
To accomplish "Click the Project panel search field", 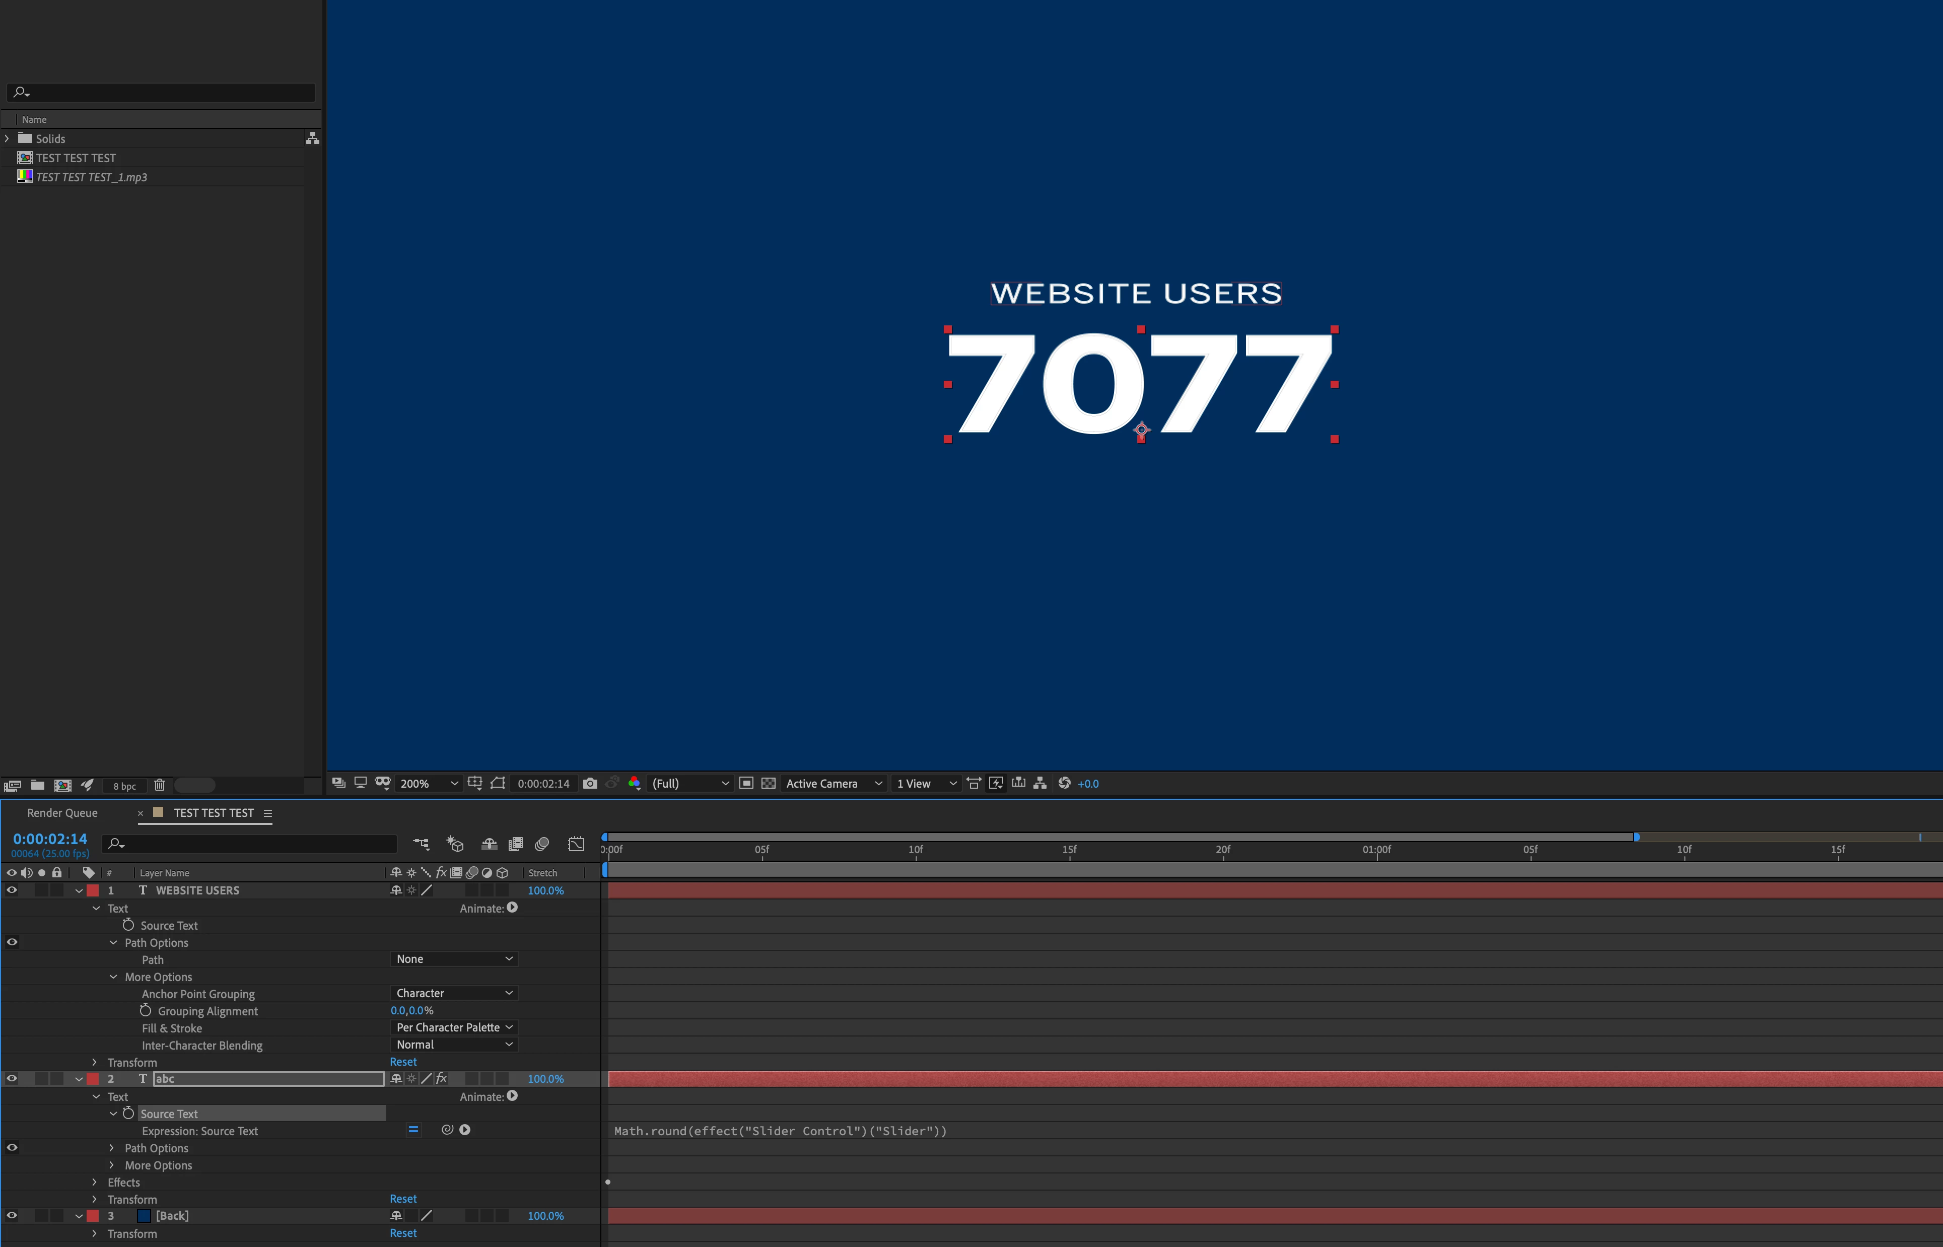I will tap(162, 92).
